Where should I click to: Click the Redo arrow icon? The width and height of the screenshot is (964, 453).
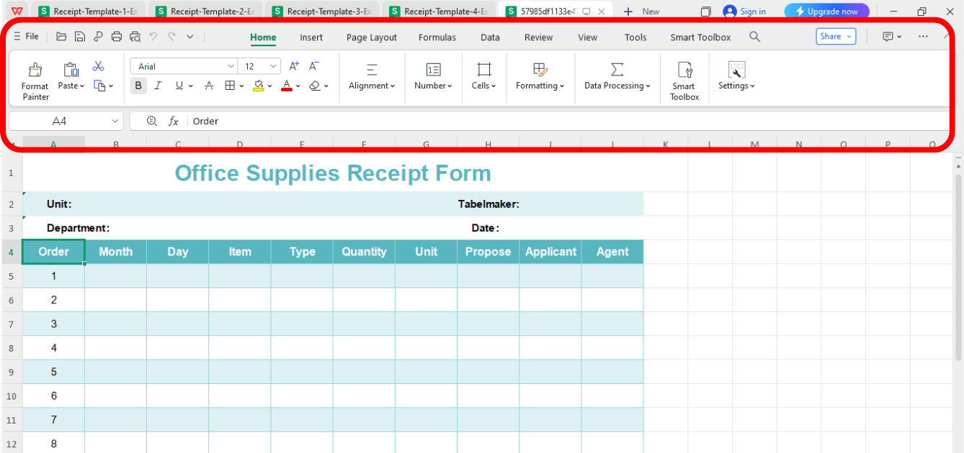tap(171, 37)
